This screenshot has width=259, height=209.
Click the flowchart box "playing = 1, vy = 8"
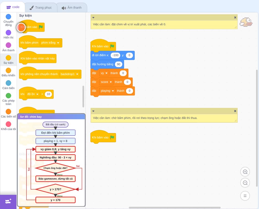(x=55, y=141)
